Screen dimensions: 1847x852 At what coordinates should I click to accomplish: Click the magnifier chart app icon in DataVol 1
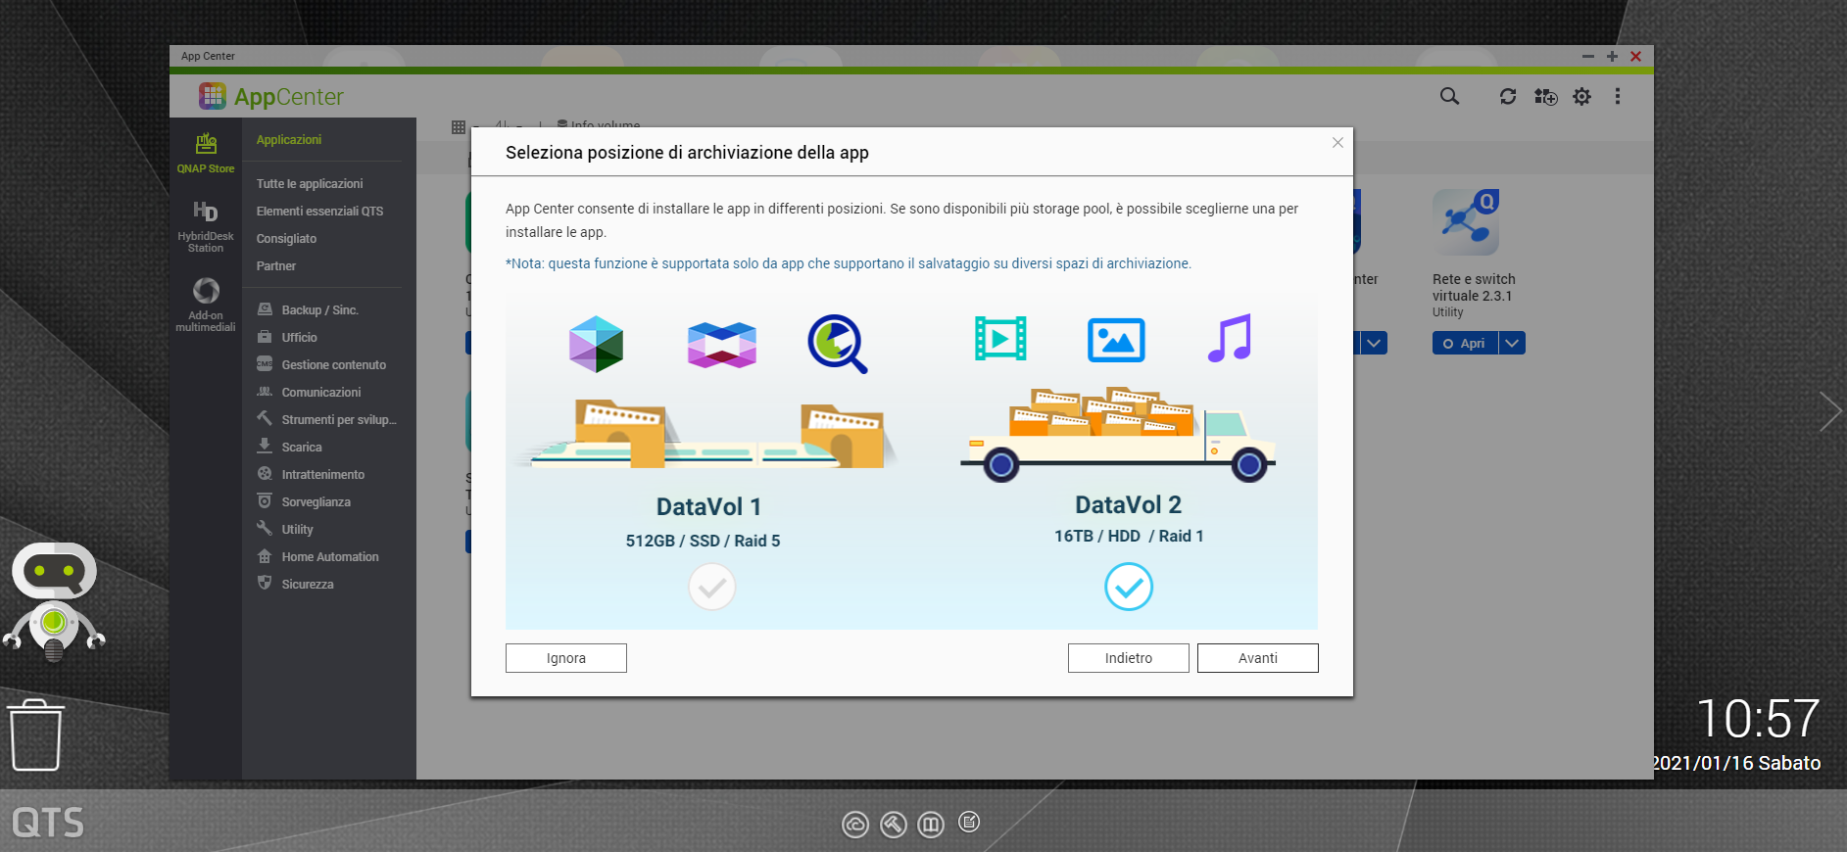coord(838,344)
